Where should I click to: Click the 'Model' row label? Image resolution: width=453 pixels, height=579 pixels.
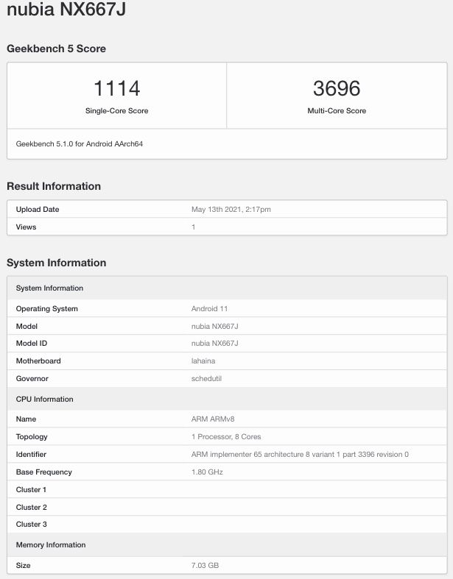point(27,327)
